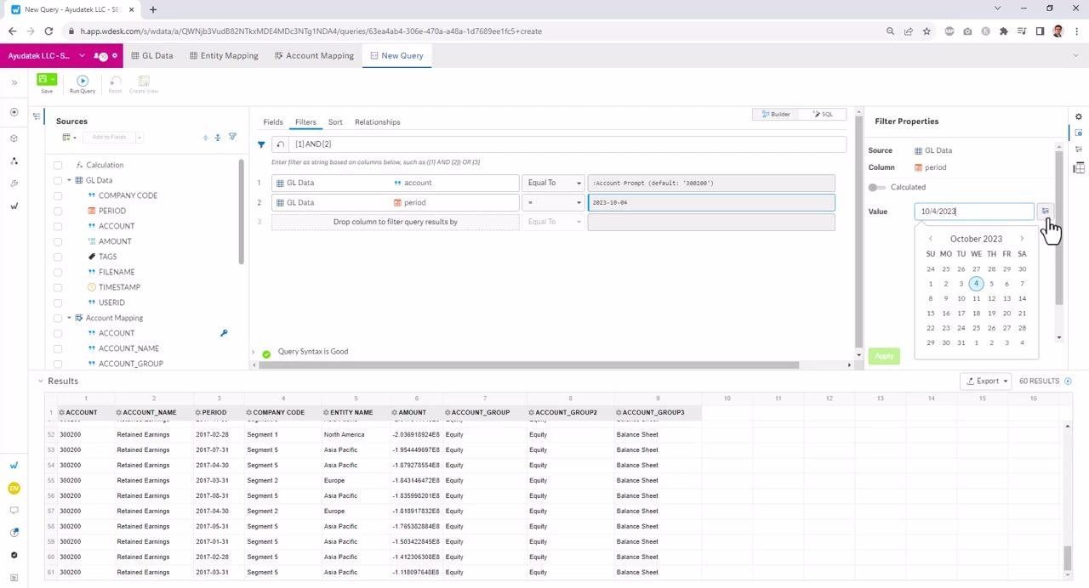The height and width of the screenshot is (588, 1089).
Task: Click the gear icon in the ACCOUNT_NAME column header
Action: click(119, 413)
